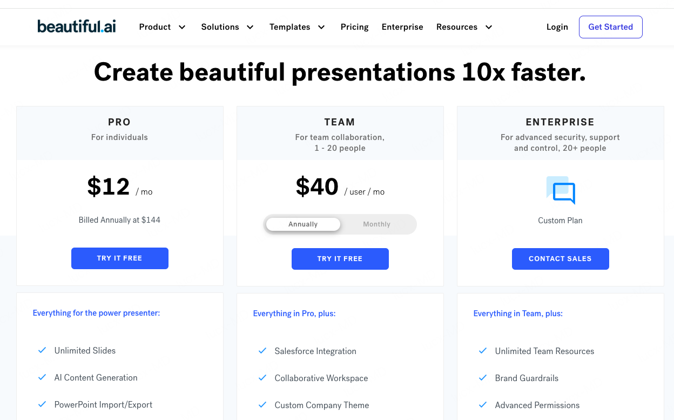Screen dimensions: 674x420
Task: Click Try It Free under Pro
Action: [120, 258]
